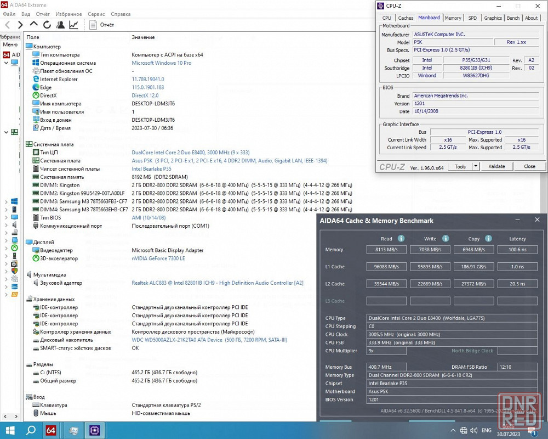Click the info icon next to Read
Screen dimensions: 548x439
[x=401, y=239]
